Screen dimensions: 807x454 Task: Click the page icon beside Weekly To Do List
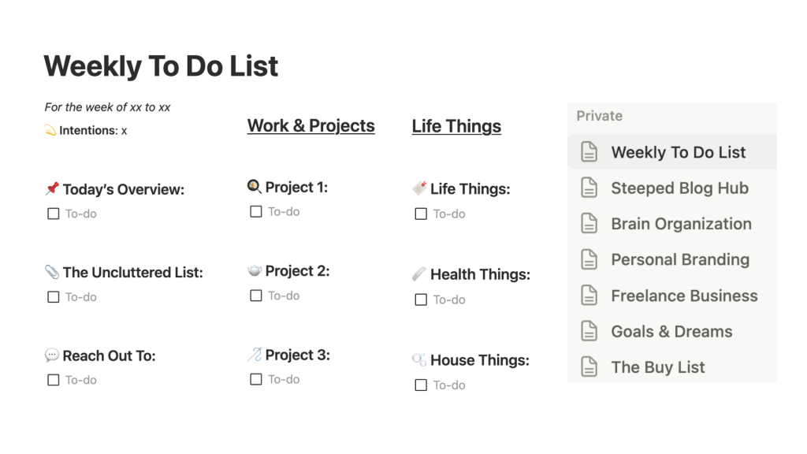tap(589, 152)
